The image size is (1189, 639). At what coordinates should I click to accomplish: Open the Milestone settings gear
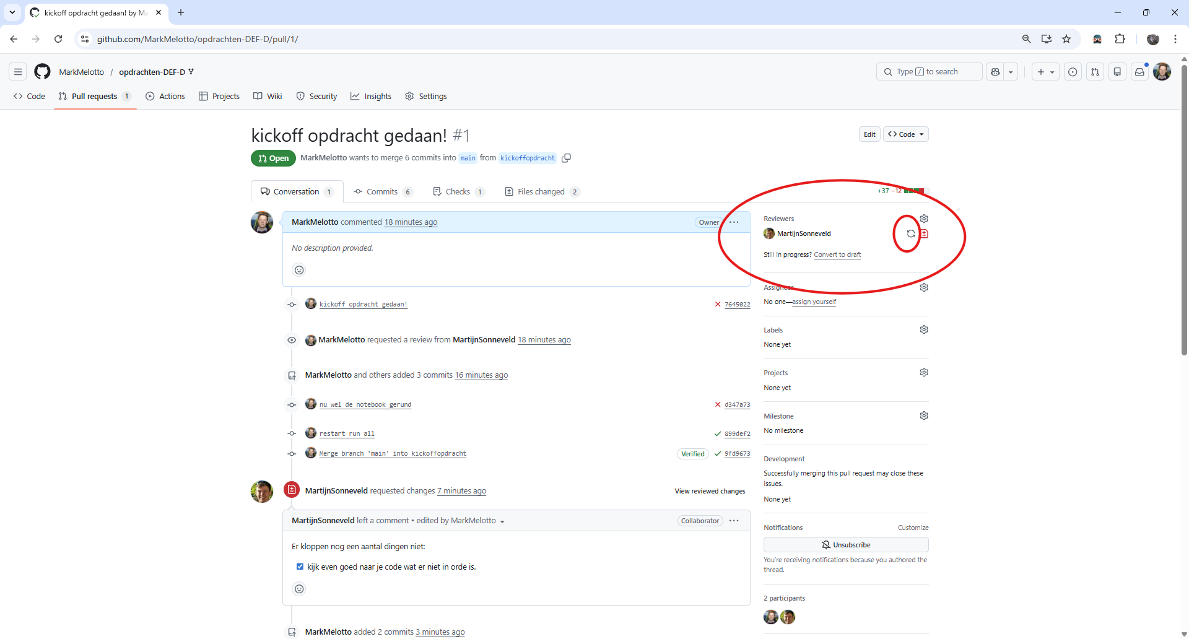point(924,415)
